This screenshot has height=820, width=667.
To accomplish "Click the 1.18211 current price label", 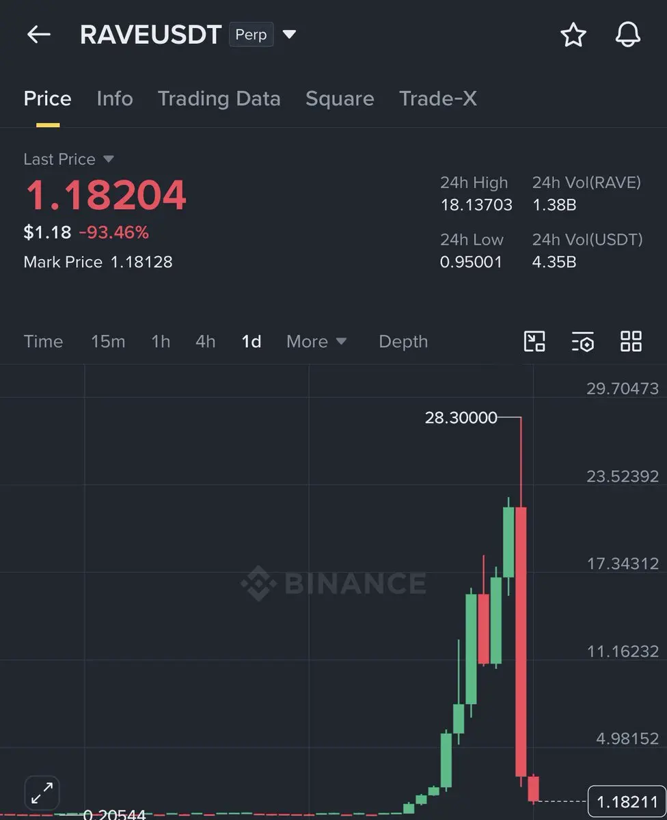I will pos(627,801).
